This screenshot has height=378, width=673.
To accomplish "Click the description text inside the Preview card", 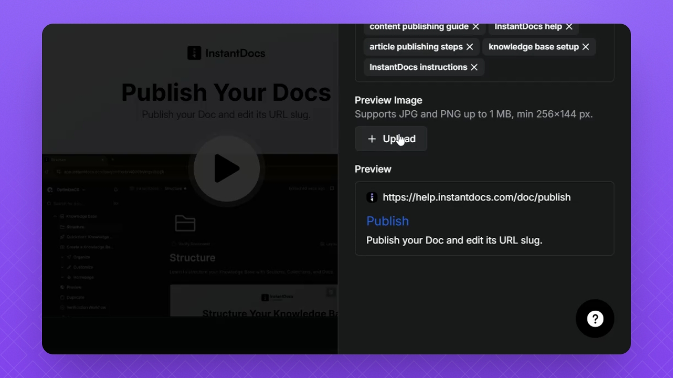I will (x=454, y=240).
